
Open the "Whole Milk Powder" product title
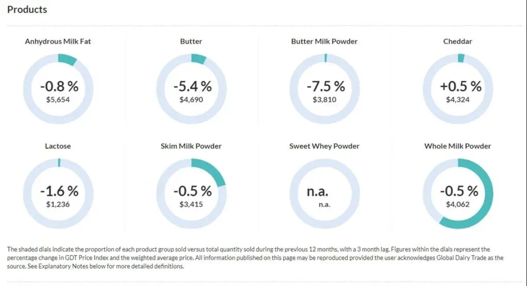tap(458, 146)
